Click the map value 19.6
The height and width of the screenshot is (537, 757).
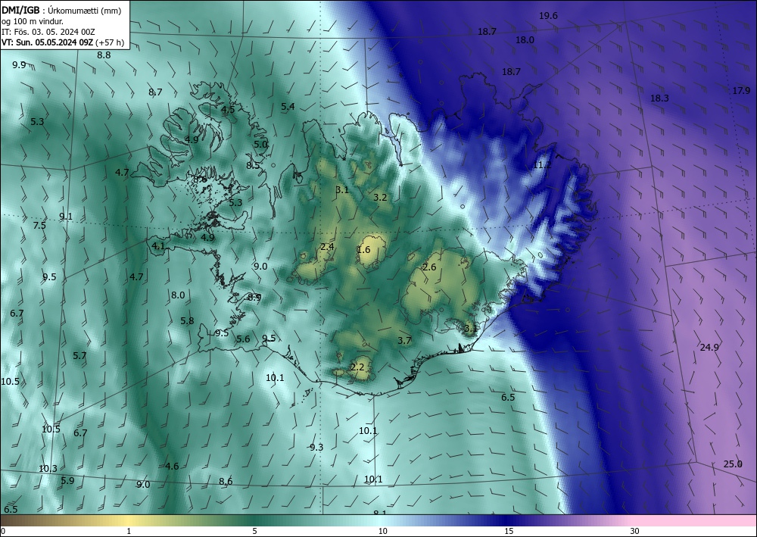pos(548,16)
